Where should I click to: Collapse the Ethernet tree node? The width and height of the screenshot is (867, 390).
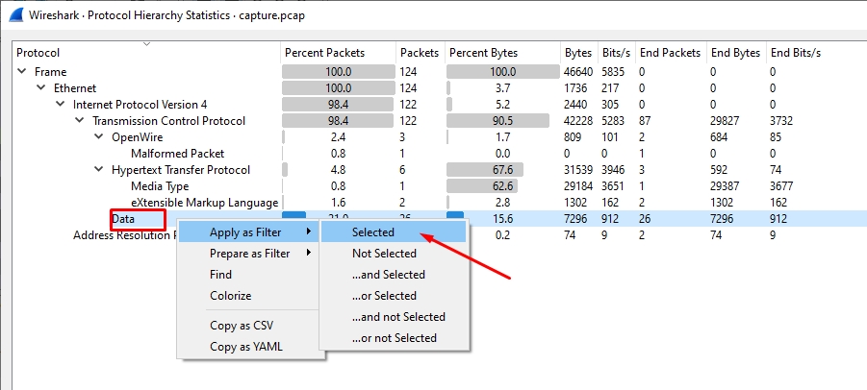point(41,88)
